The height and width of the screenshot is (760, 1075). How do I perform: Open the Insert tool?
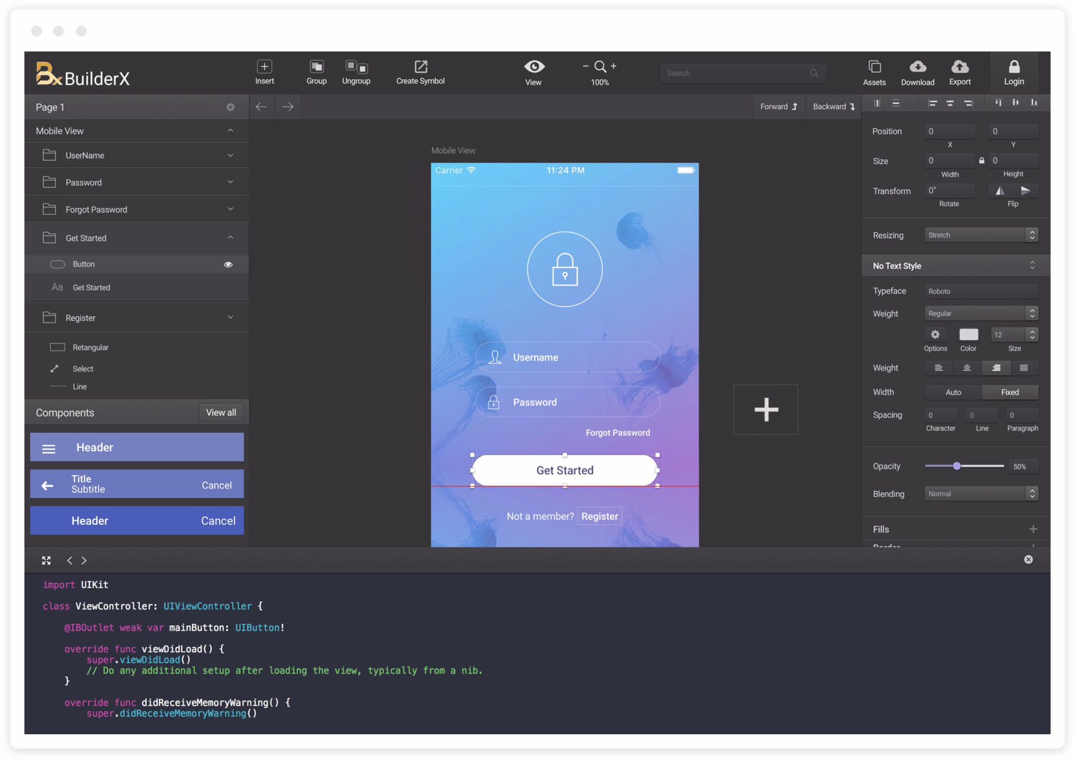pos(264,73)
